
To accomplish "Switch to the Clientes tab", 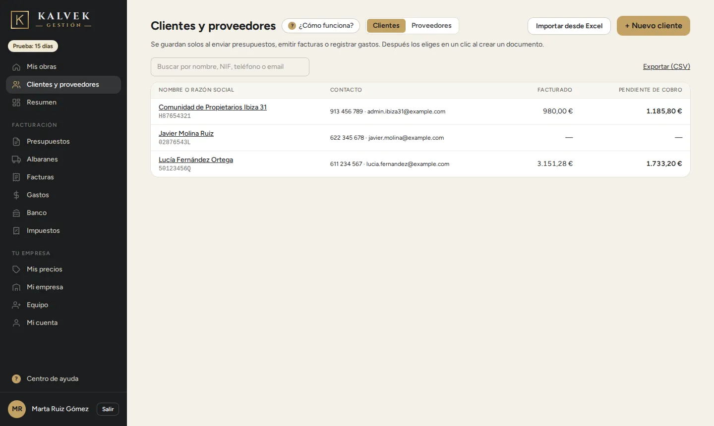I will (386, 26).
